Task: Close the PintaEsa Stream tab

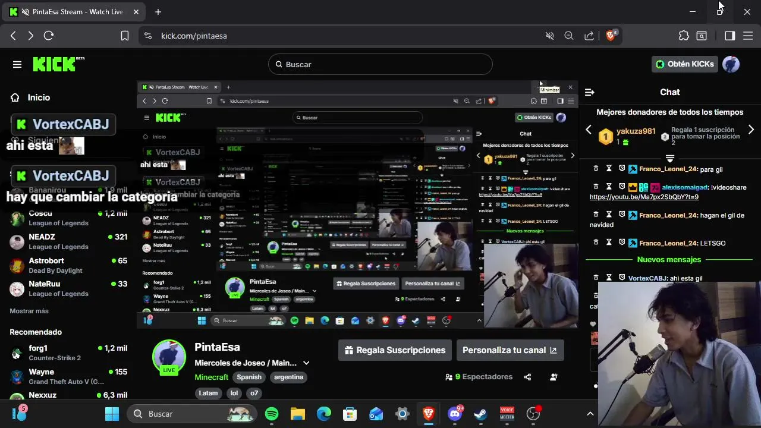Action: (136, 12)
